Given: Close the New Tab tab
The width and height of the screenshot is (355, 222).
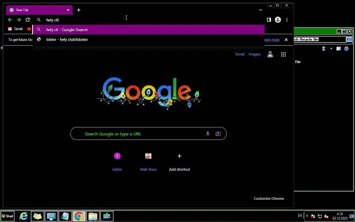Looking at the screenshot, I should tap(68, 10).
